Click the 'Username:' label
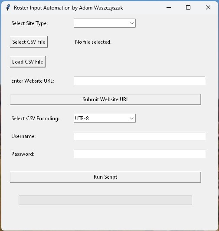The height and width of the screenshot is (231, 219). (x=23, y=136)
